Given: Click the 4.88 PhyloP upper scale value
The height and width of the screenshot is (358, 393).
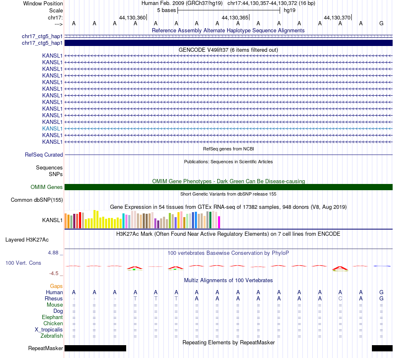Looking at the screenshot, I should pyautogui.click(x=53, y=253).
